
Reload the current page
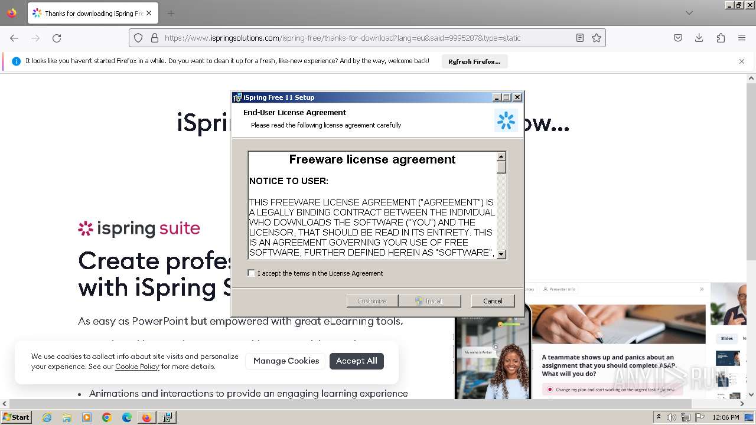[x=57, y=38]
